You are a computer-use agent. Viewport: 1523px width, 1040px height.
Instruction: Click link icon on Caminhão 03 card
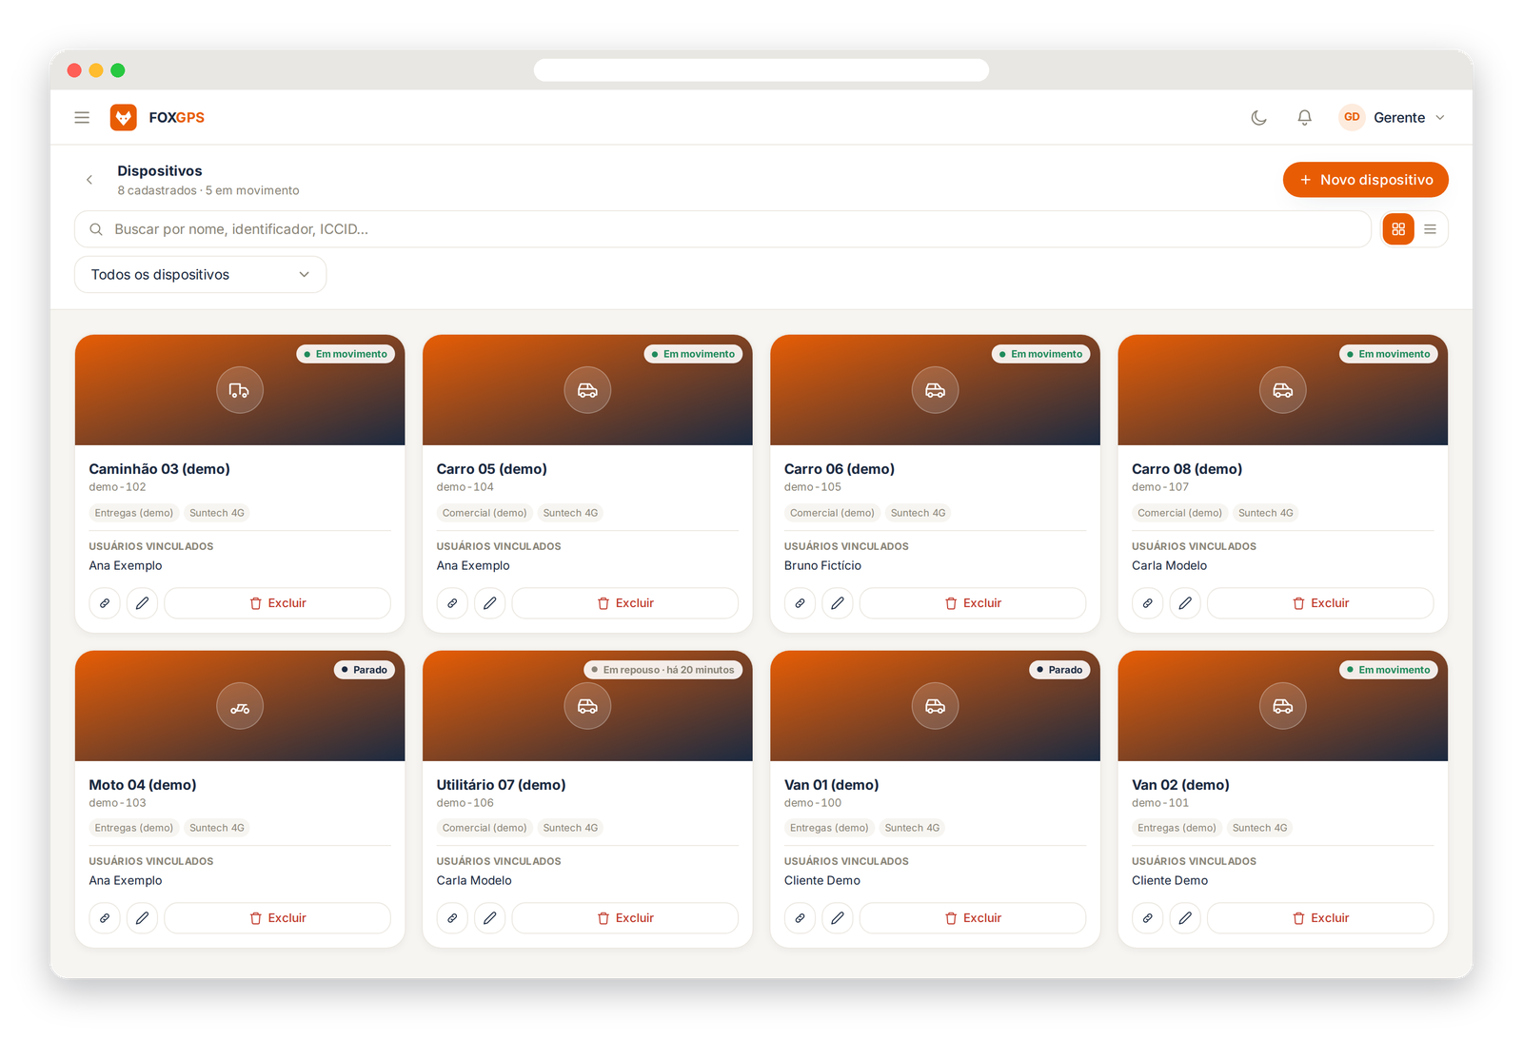pos(105,603)
